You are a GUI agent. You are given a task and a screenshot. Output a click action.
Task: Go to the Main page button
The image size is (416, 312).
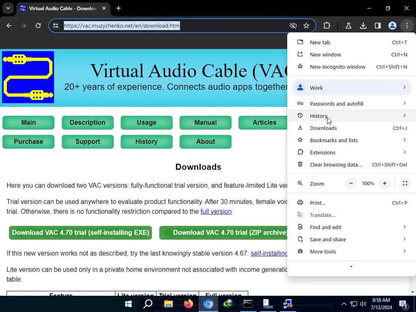pyautogui.click(x=28, y=123)
